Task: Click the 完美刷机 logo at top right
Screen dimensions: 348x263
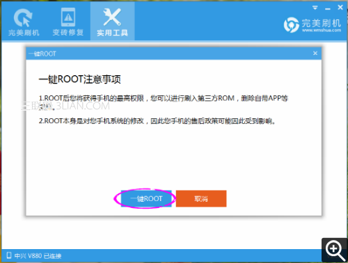Action: [313, 24]
